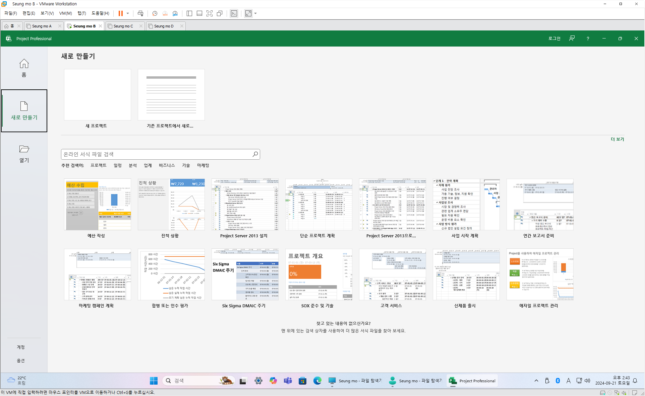Image resolution: width=645 pixels, height=396 pixels.
Task: Click the 더 보기 link
Action: click(x=617, y=139)
